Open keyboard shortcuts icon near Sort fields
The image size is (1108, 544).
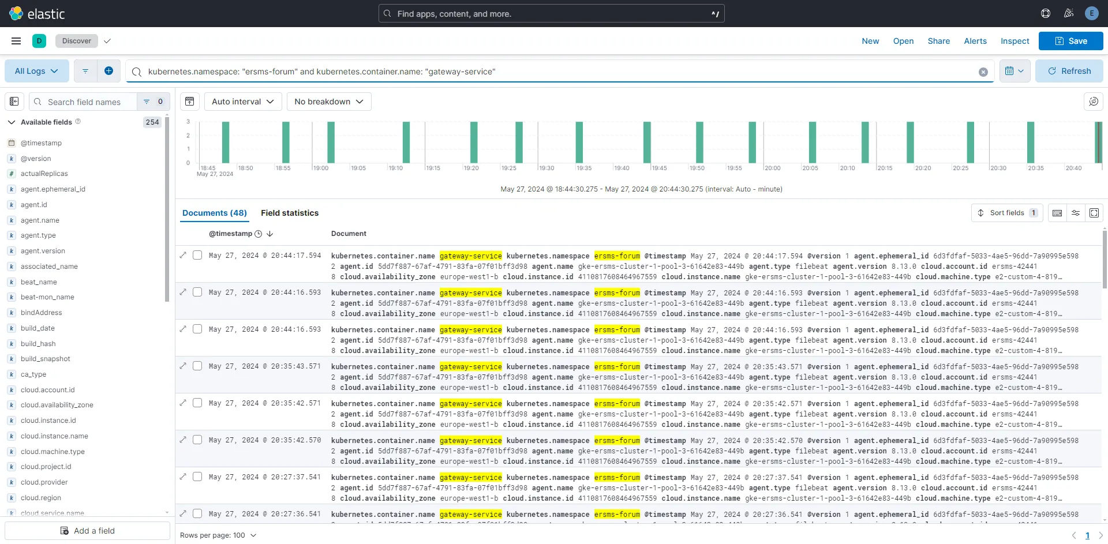tap(1058, 213)
